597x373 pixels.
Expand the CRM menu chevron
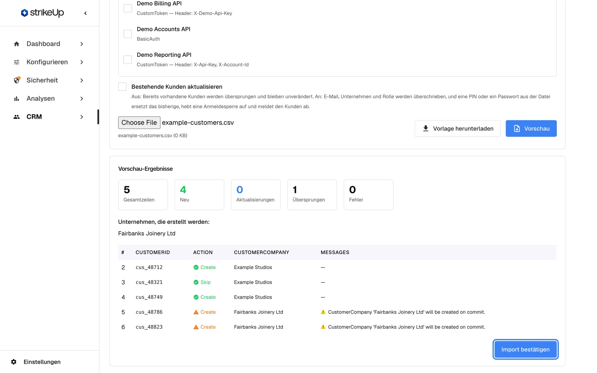click(x=82, y=117)
